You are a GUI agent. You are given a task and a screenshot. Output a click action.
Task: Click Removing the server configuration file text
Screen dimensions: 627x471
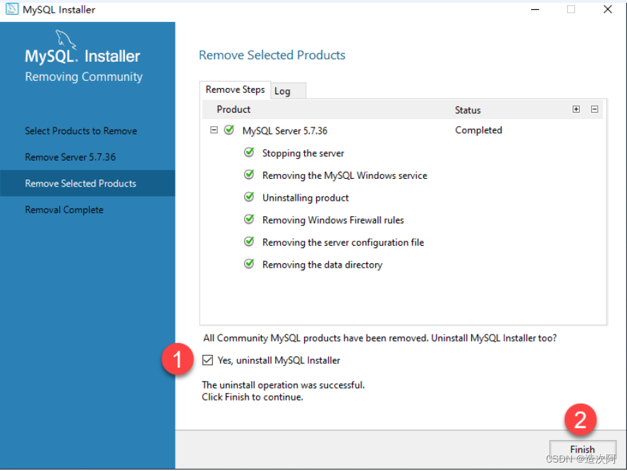[343, 243]
